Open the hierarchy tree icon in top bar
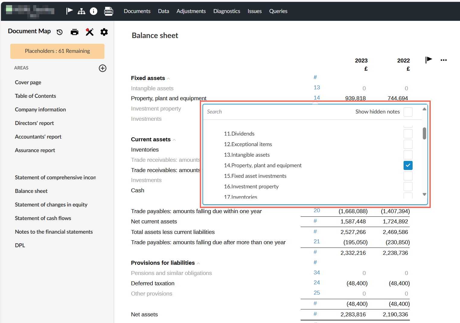 81,11
